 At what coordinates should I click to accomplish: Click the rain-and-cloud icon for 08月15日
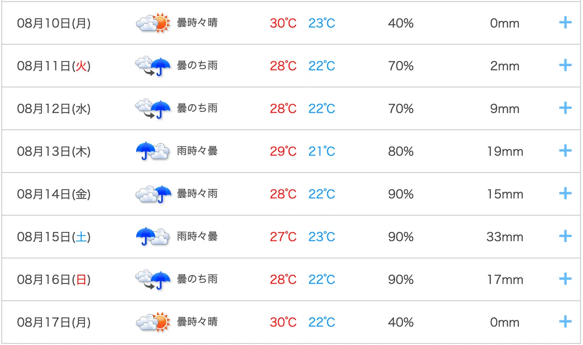(x=153, y=237)
